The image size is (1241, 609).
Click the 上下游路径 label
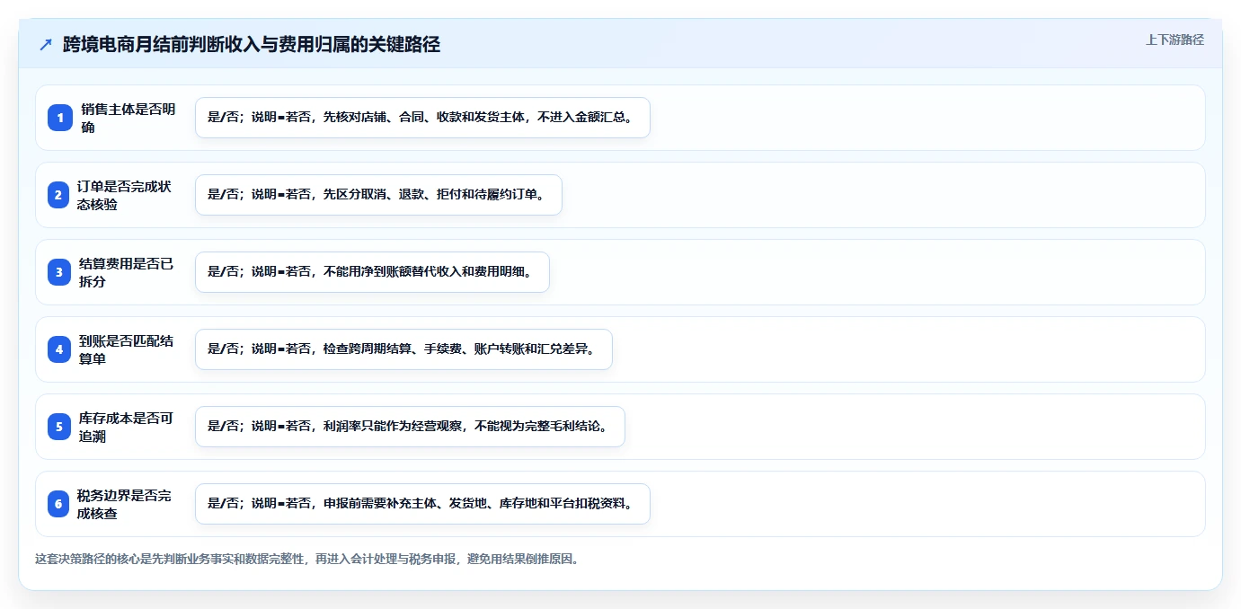[x=1175, y=40]
